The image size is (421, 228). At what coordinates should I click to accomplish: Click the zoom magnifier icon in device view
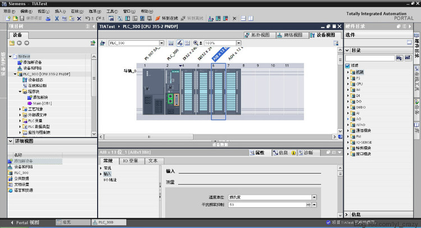point(195,43)
